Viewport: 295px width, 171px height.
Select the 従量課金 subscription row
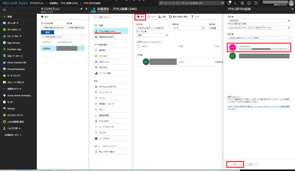pos(63,48)
